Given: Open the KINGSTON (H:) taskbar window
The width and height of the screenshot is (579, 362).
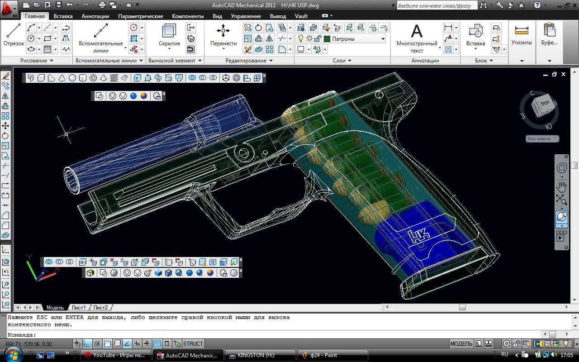Looking at the screenshot, I should 260,355.
